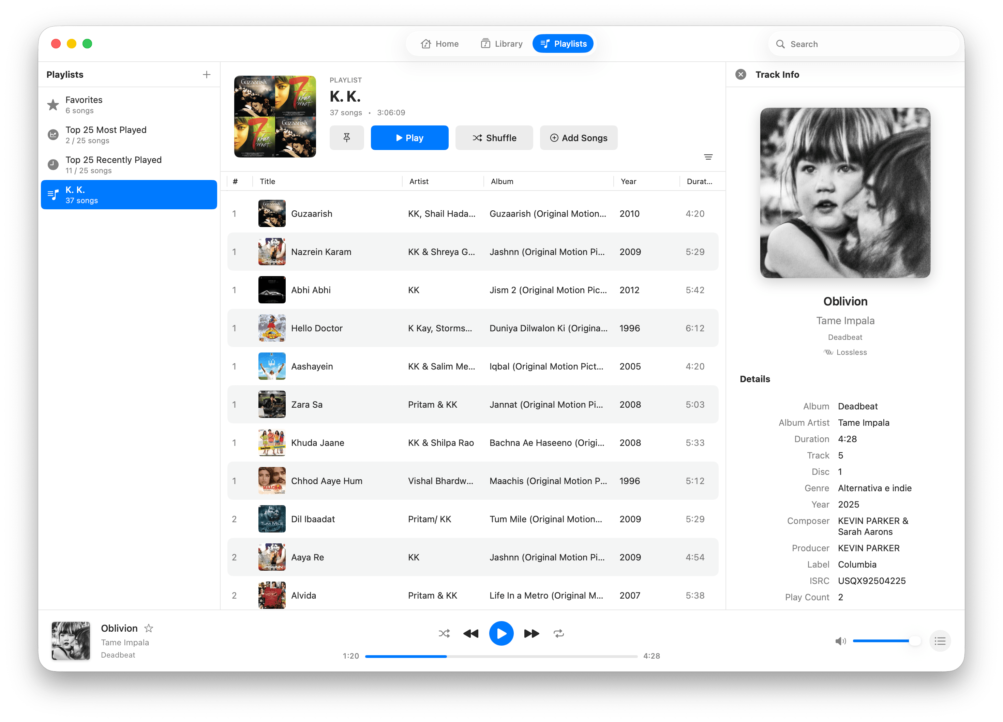This screenshot has height=722, width=1003.
Task: Select the Aashayein track
Action: (473, 366)
